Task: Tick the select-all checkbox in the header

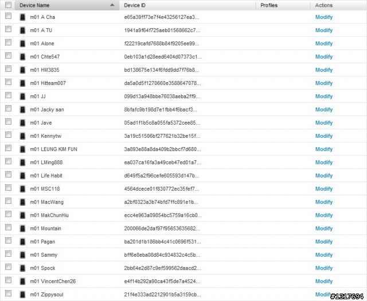Action: pyautogui.click(x=8, y=5)
